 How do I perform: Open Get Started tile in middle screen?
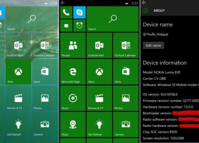click(99, 124)
